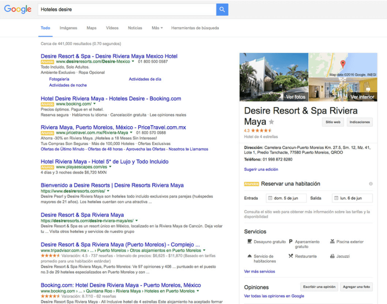The width and height of the screenshot is (387, 304).
Task: Click the blue search magnifier button
Action: point(222,10)
